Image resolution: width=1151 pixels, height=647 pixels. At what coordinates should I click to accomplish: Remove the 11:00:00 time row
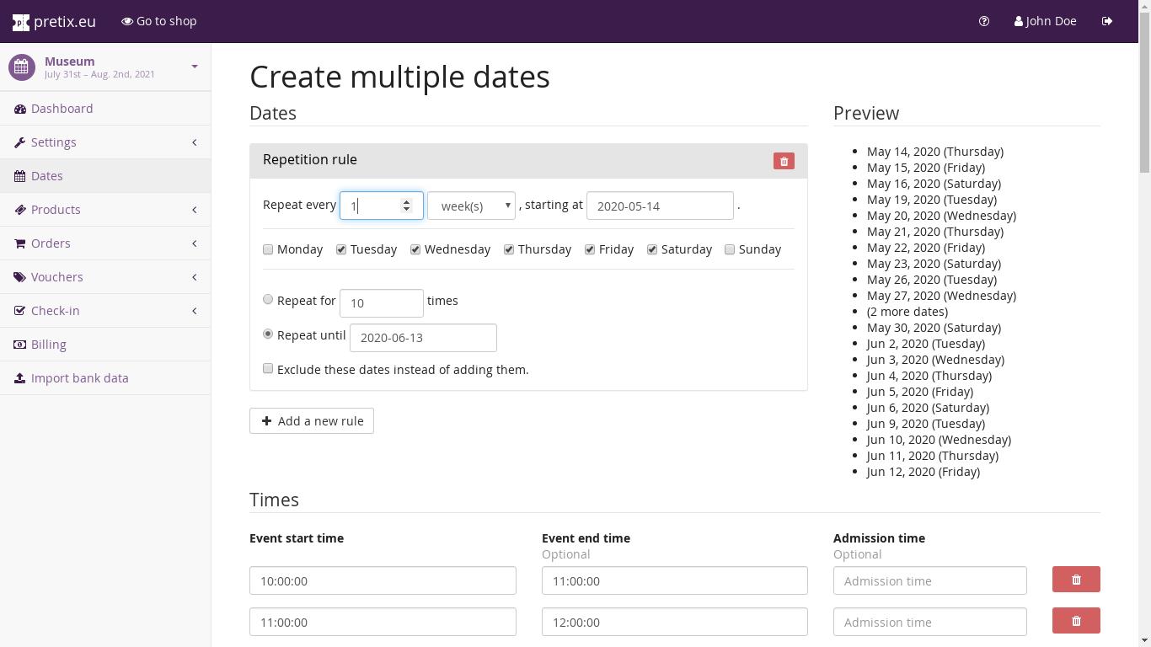pyautogui.click(x=1076, y=621)
